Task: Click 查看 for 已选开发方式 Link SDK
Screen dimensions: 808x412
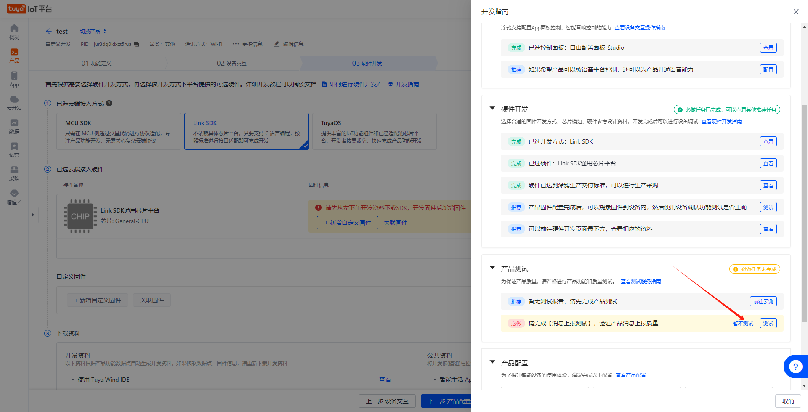Action: click(768, 141)
